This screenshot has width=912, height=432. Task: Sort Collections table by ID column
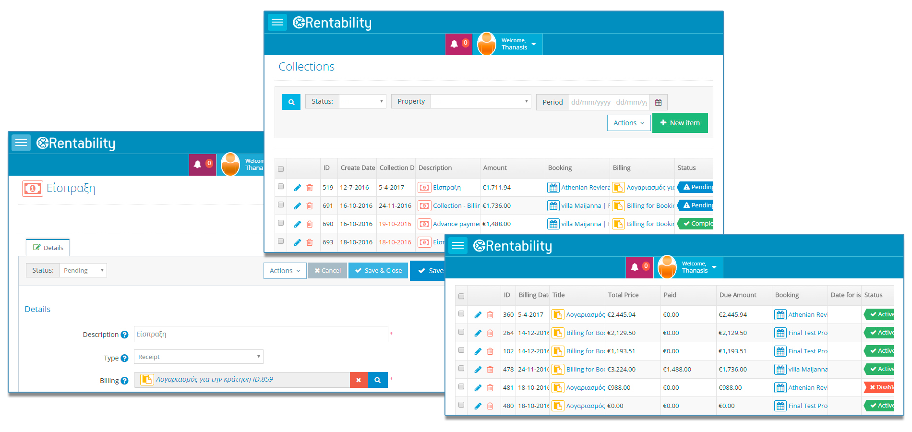pyautogui.click(x=326, y=168)
